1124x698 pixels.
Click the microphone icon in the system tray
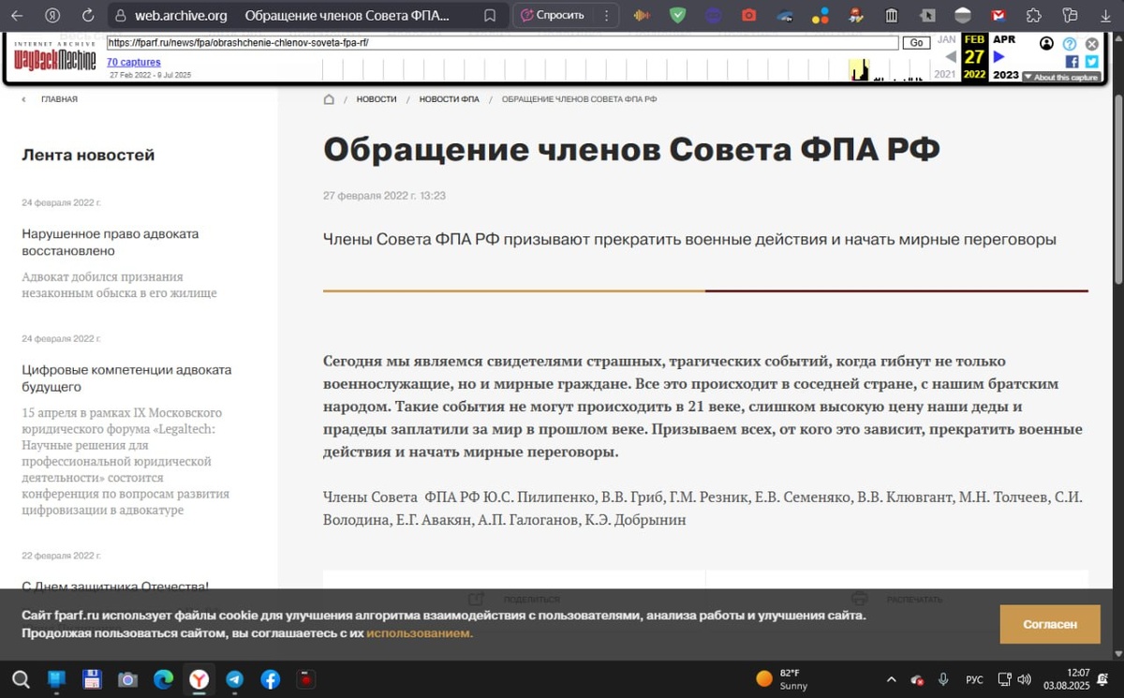tap(943, 679)
